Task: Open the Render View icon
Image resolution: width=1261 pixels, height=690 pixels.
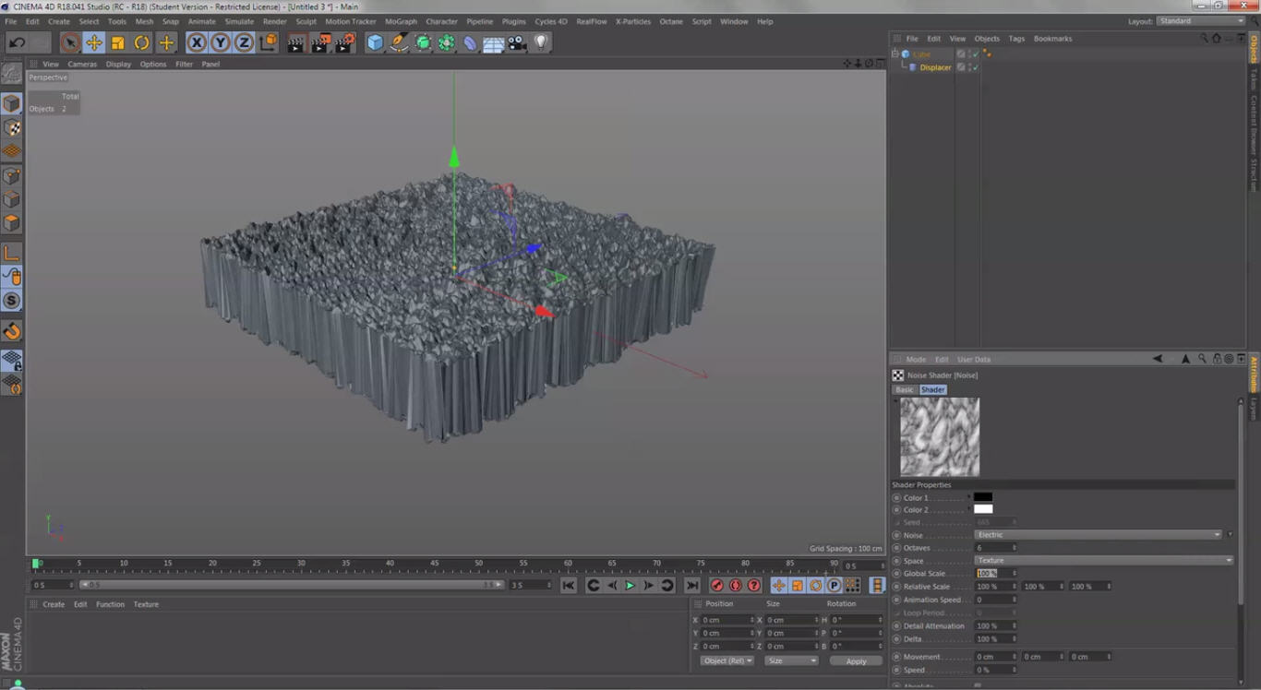Action: coord(297,42)
